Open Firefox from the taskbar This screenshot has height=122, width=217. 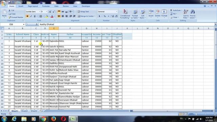pyautogui.click(x=54, y=119)
